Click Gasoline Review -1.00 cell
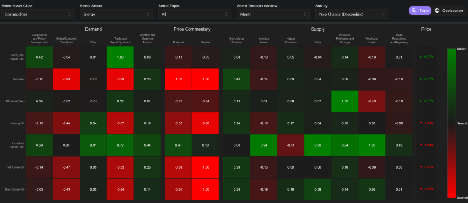 (x=206, y=79)
